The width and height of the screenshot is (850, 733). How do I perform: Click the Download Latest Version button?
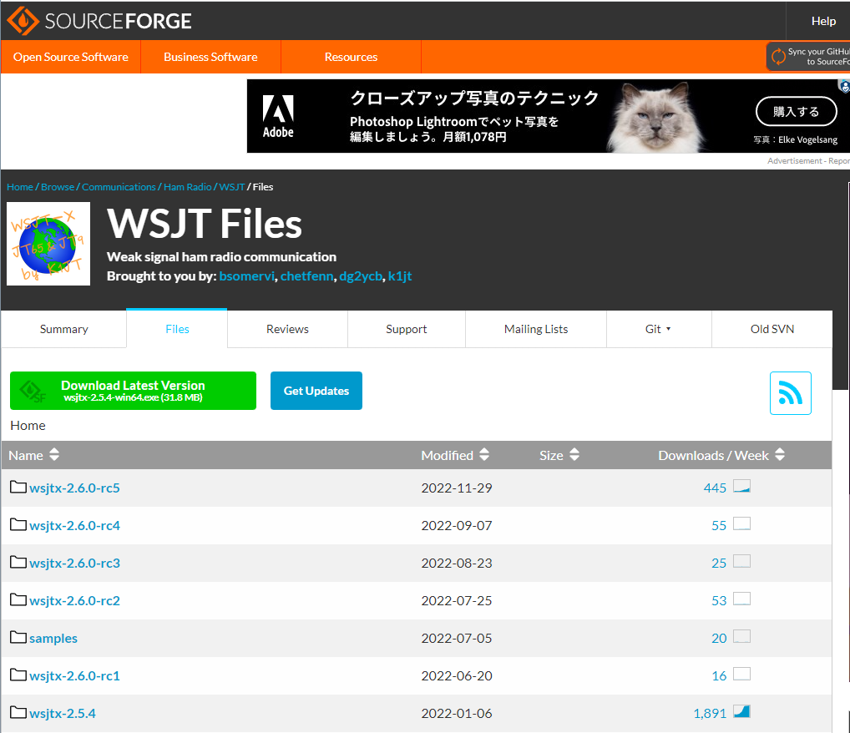pyautogui.click(x=133, y=390)
